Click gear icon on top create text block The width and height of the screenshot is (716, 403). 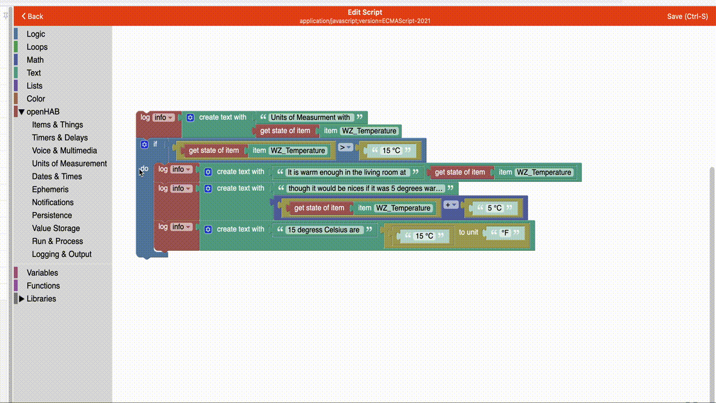[x=190, y=118]
